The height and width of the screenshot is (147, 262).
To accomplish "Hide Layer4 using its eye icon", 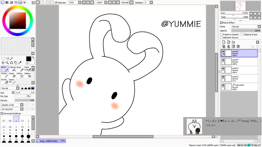I will point(223,60).
